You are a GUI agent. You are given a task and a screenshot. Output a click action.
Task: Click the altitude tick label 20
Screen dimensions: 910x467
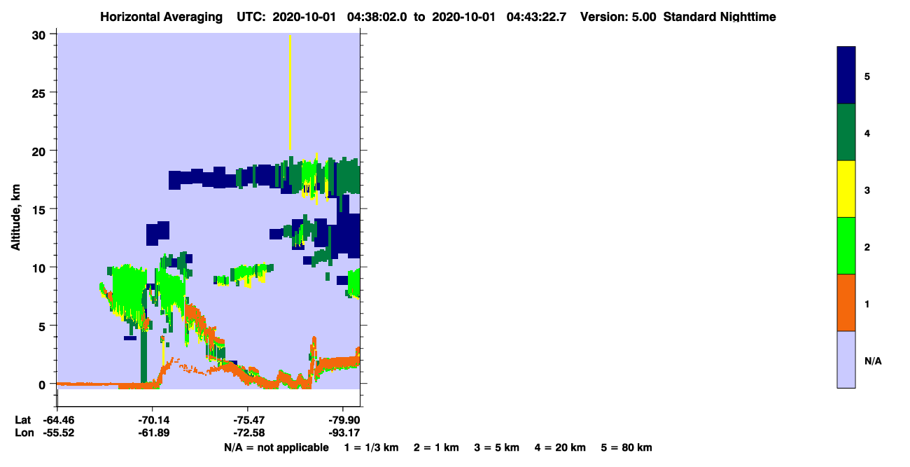click(x=41, y=151)
